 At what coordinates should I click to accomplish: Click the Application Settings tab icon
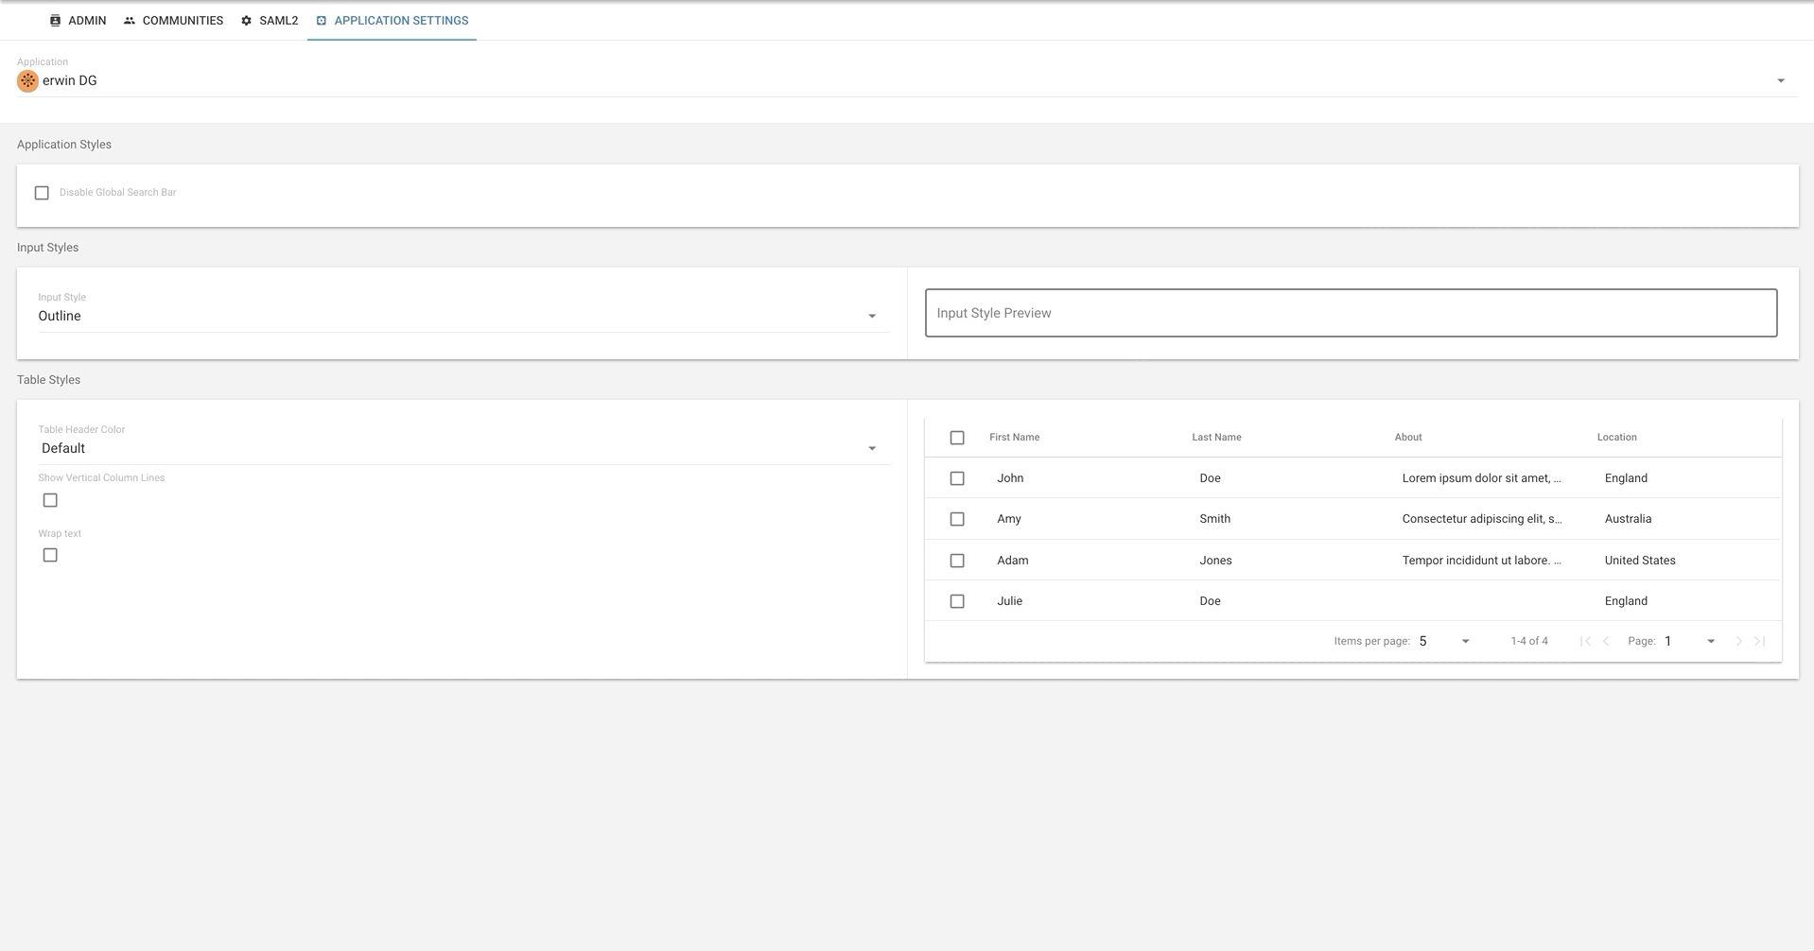pos(322,21)
